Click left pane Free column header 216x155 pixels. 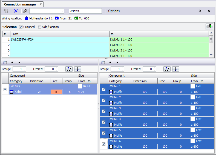coord(56,81)
